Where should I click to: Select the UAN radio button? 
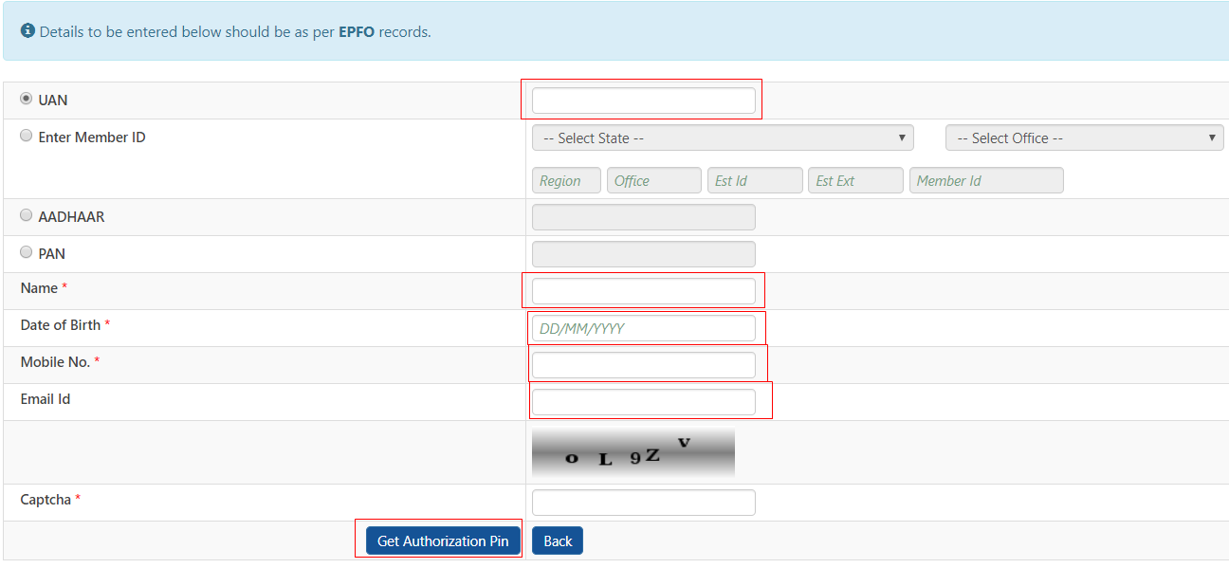click(27, 97)
